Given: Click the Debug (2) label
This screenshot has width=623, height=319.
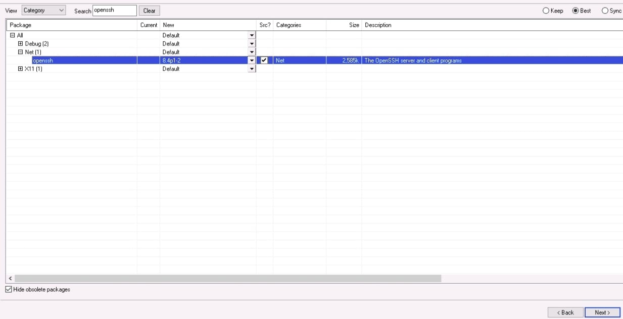Looking at the screenshot, I should pos(37,43).
